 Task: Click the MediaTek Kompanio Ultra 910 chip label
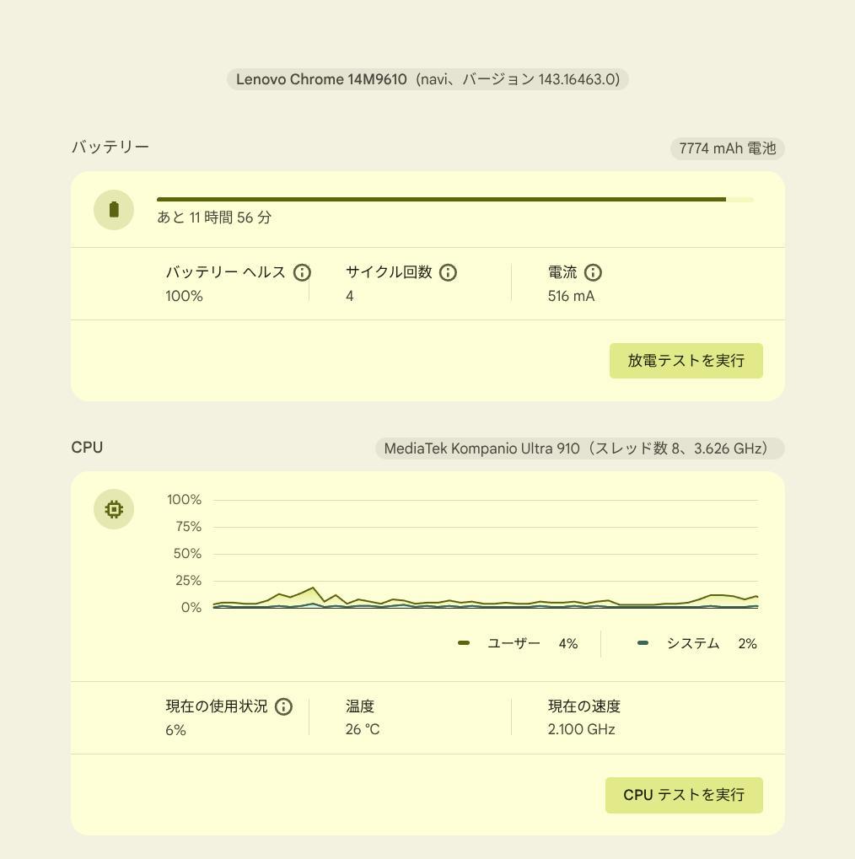[x=579, y=448]
